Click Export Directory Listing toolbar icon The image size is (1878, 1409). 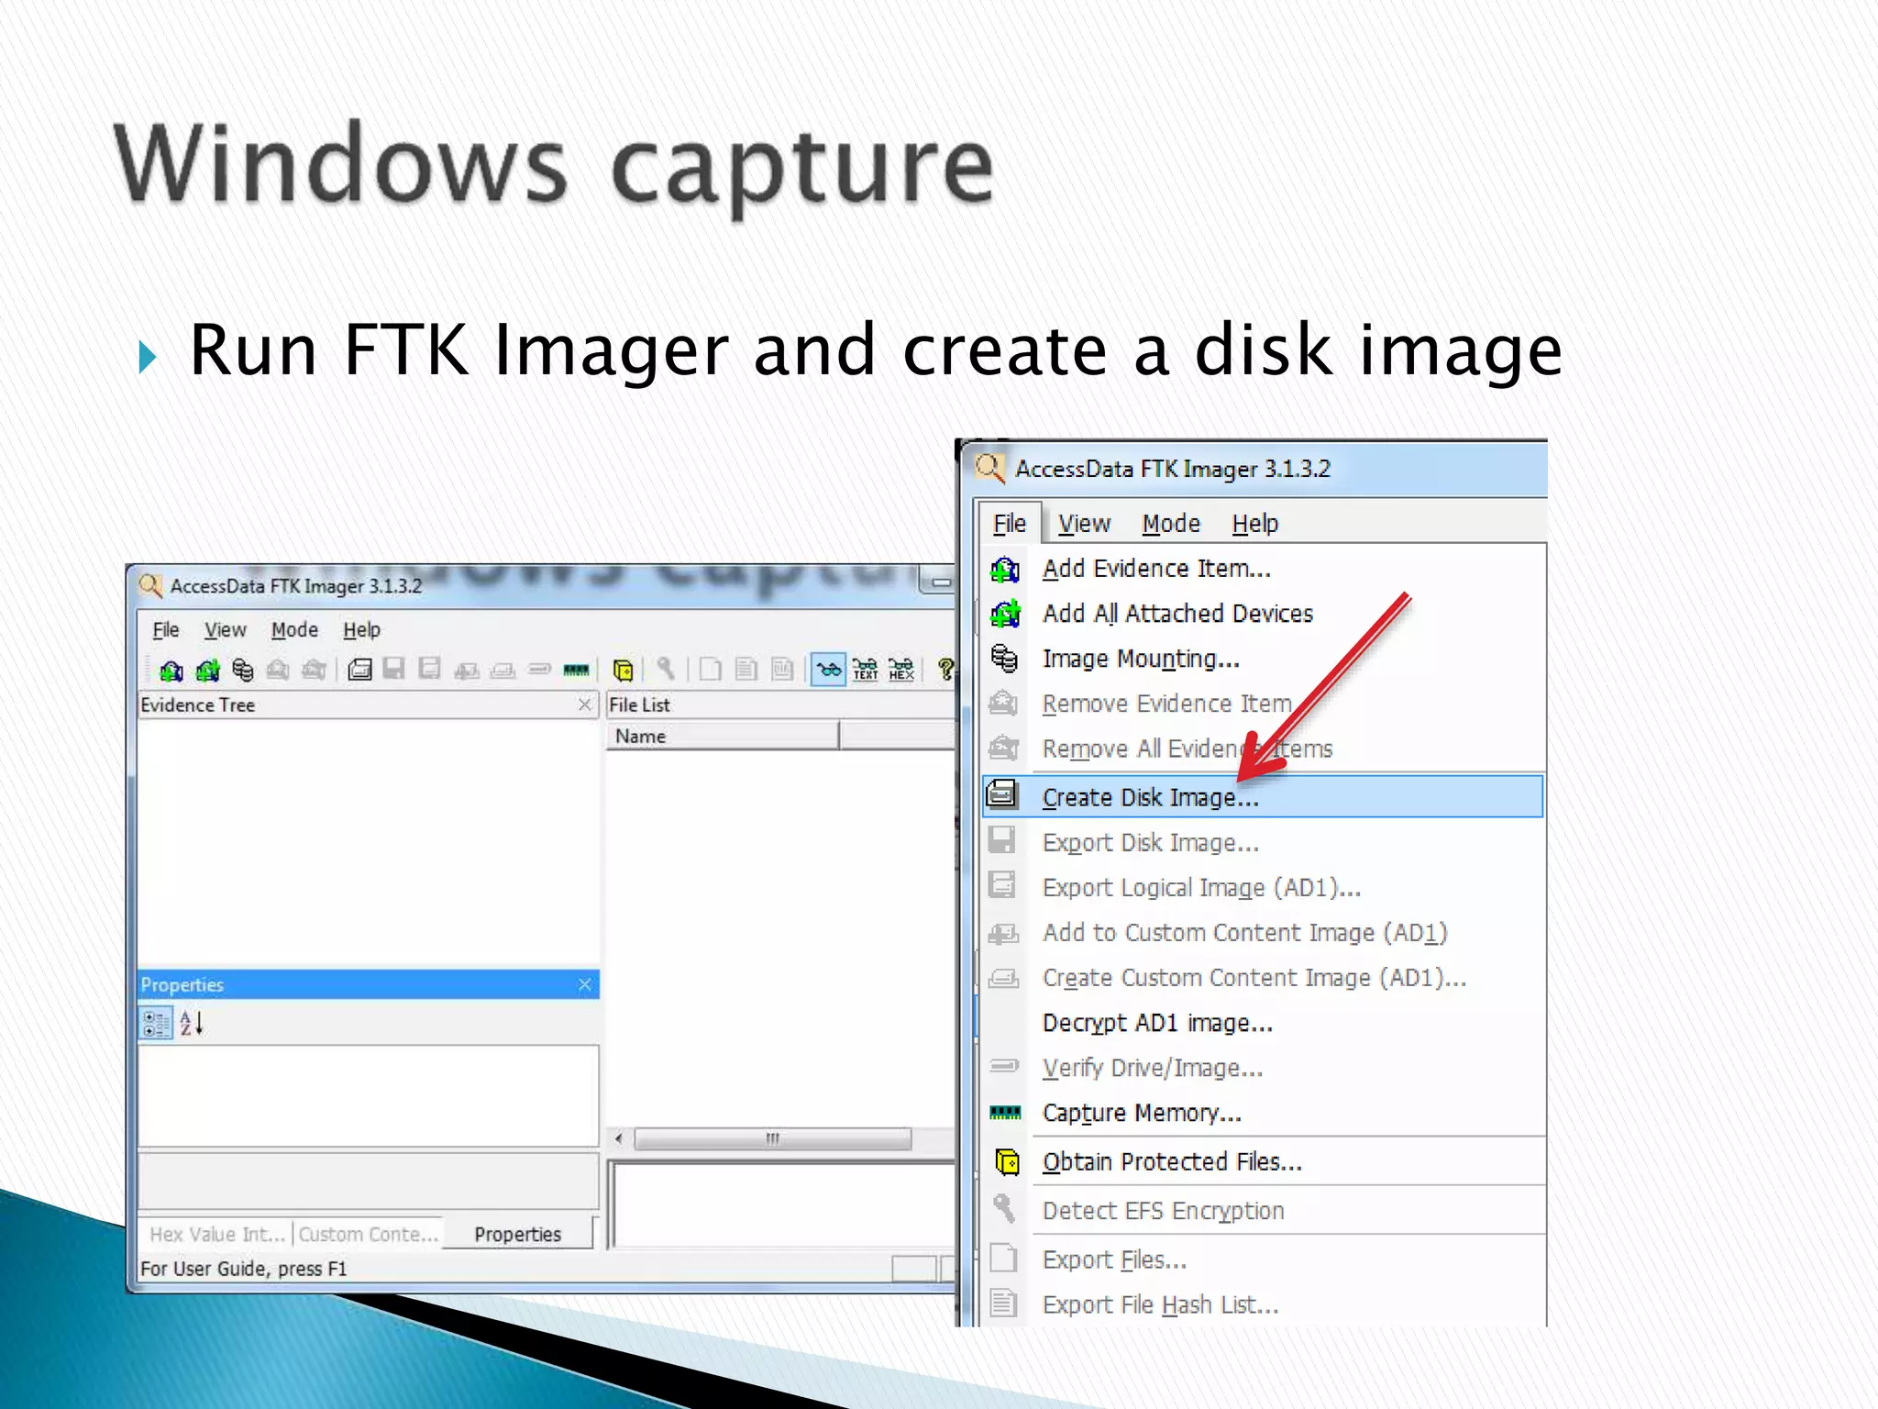point(782,669)
